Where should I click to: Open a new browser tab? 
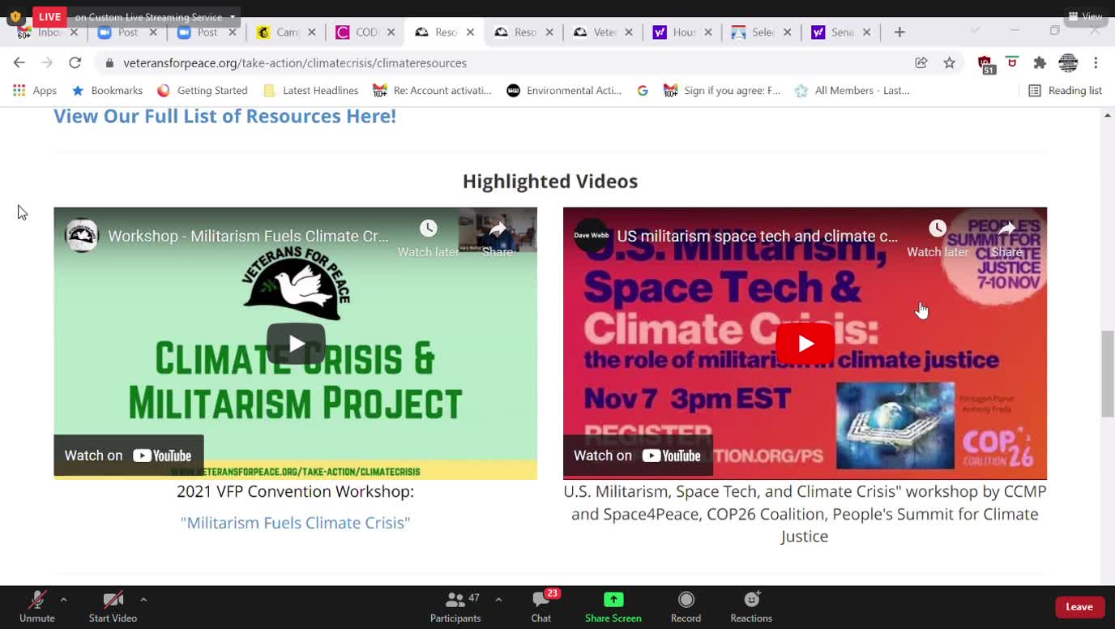899,32
